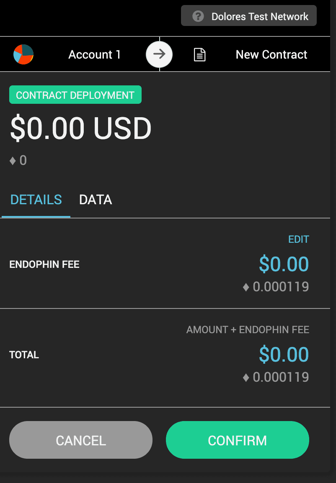The height and width of the screenshot is (483, 336).
Task: Click the question mark network icon
Action: coord(198,16)
